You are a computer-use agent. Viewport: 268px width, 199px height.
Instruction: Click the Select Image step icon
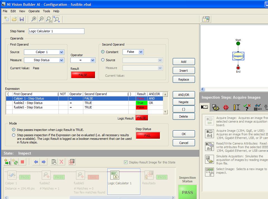209,172
